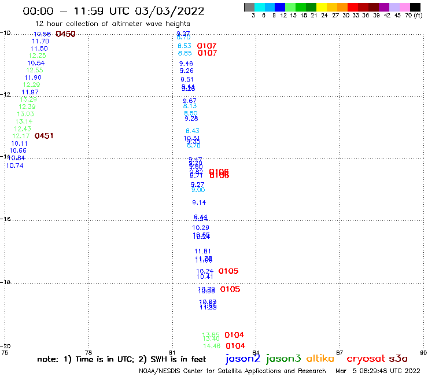Click the light blue value '8.53'

click(x=185, y=46)
